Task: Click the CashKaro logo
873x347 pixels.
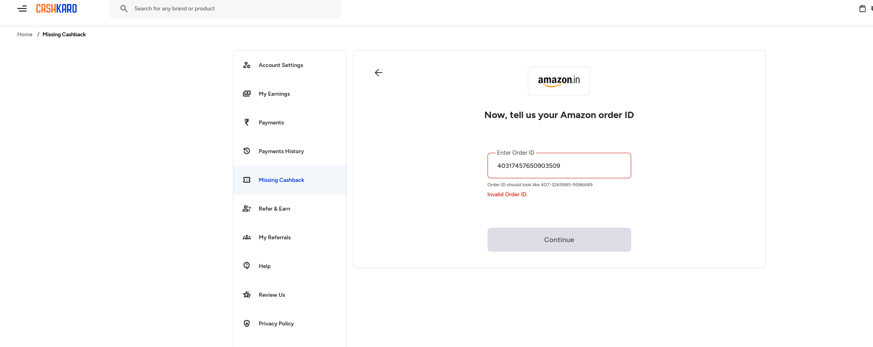Action: coord(56,8)
